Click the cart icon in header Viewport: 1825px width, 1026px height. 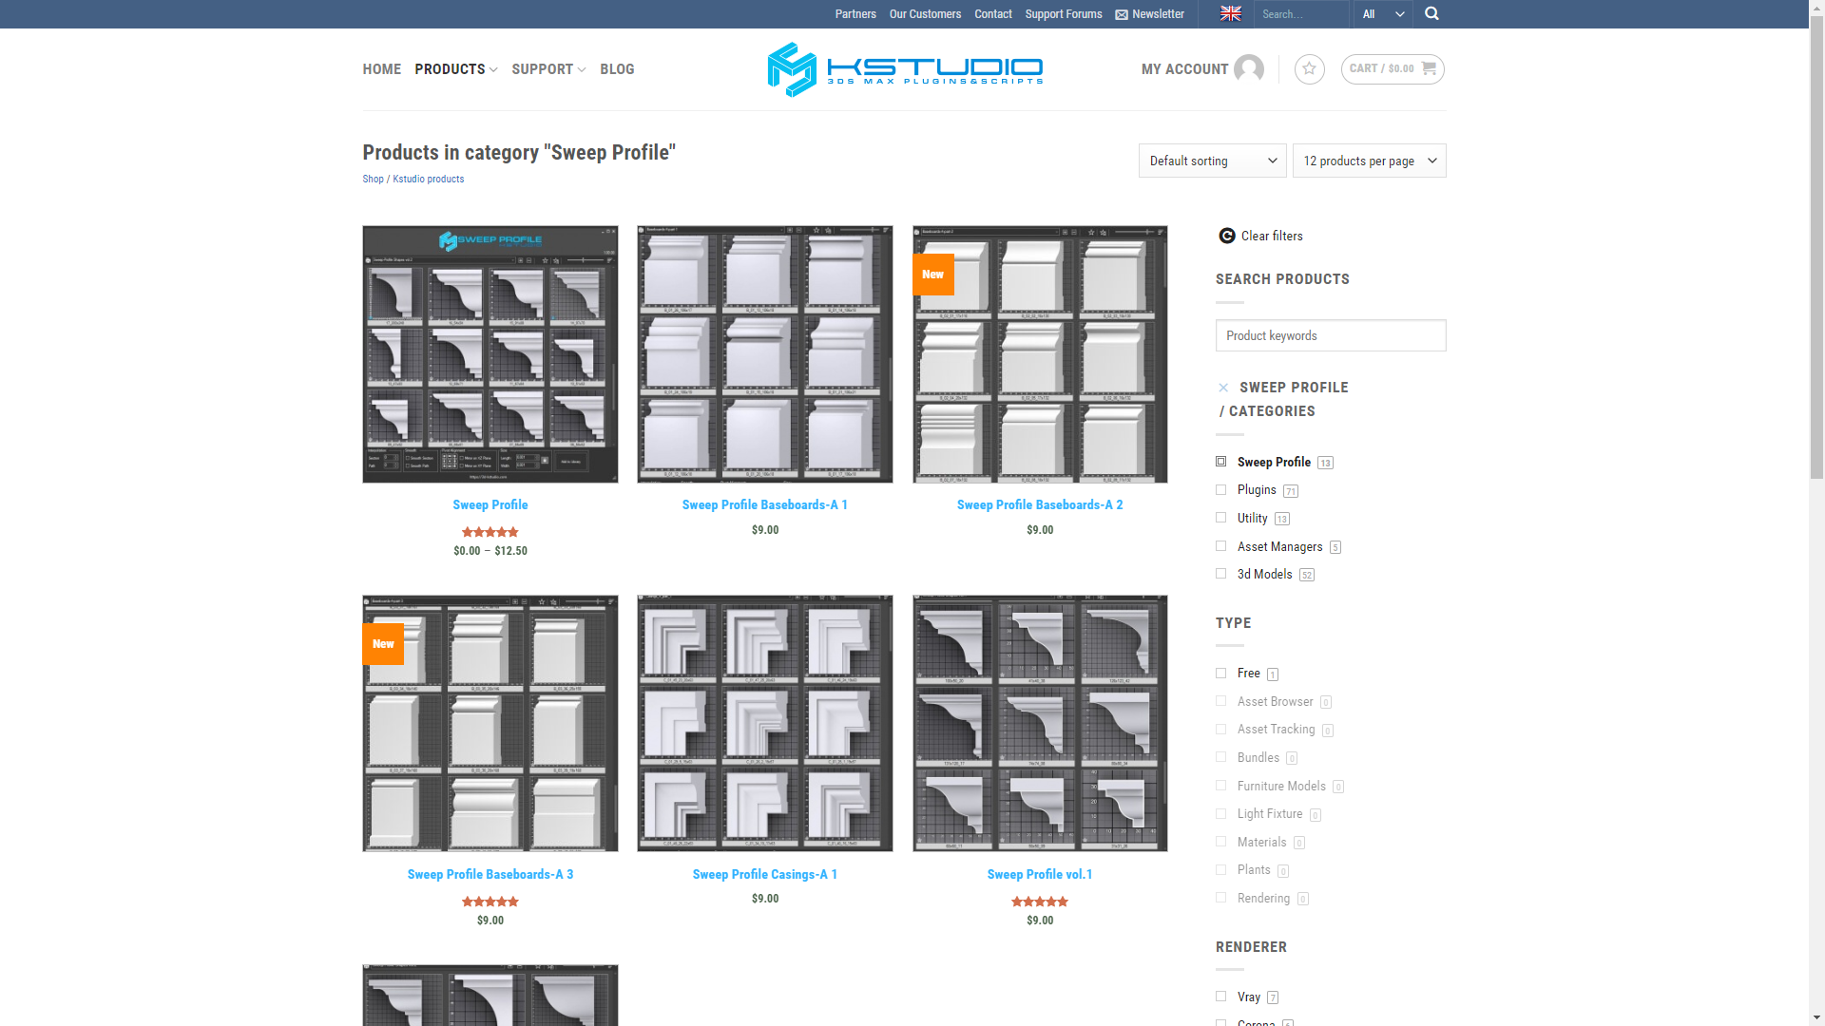click(x=1429, y=67)
